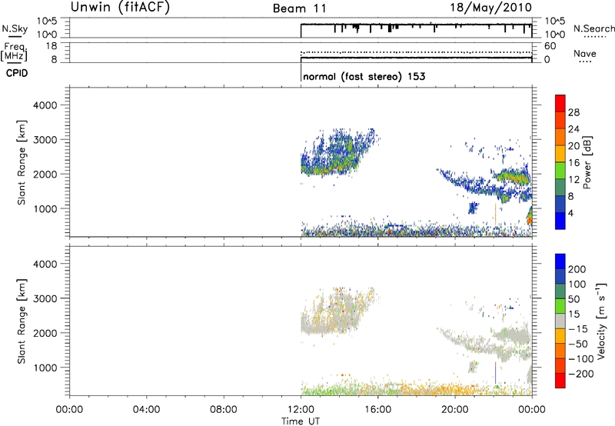Select the 'CPID' row label

point(17,73)
